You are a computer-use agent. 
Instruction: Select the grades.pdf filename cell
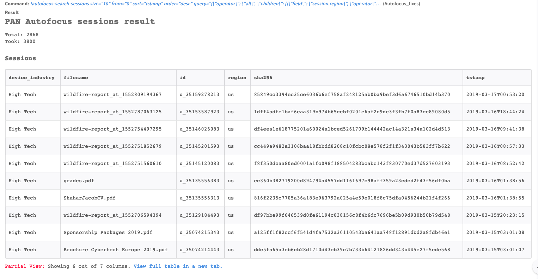pyautogui.click(x=79, y=181)
